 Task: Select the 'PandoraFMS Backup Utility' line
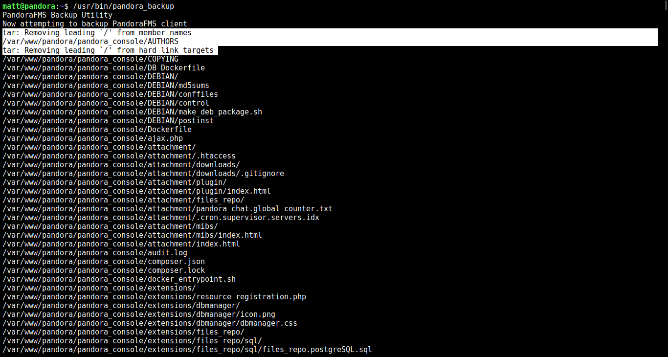coord(57,15)
